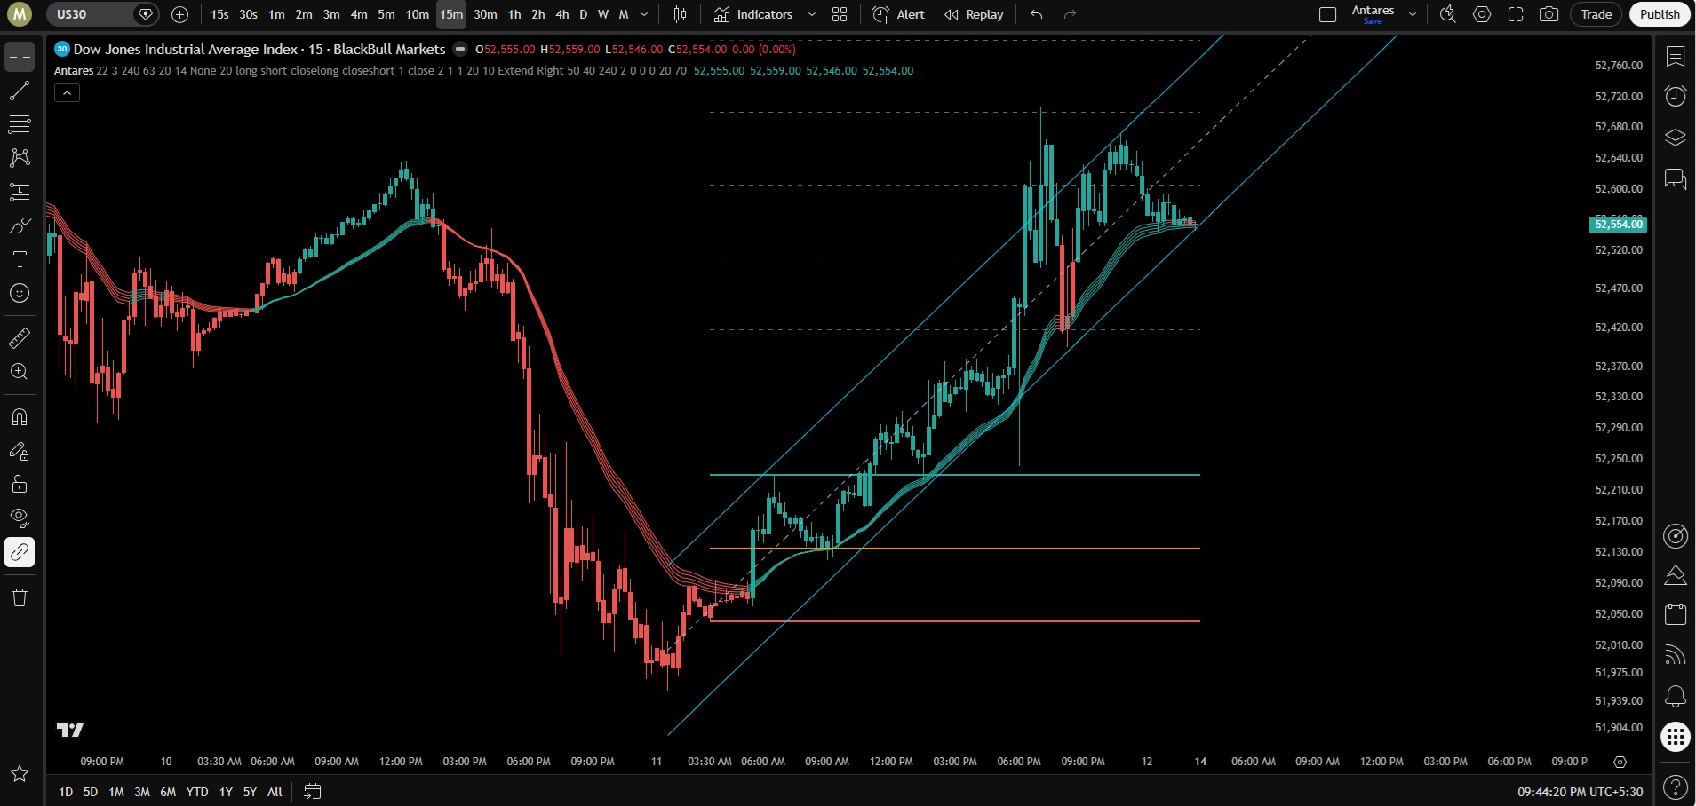Image resolution: width=1696 pixels, height=806 pixels.
Task: Select the trend line drawing tool
Action: click(x=20, y=91)
